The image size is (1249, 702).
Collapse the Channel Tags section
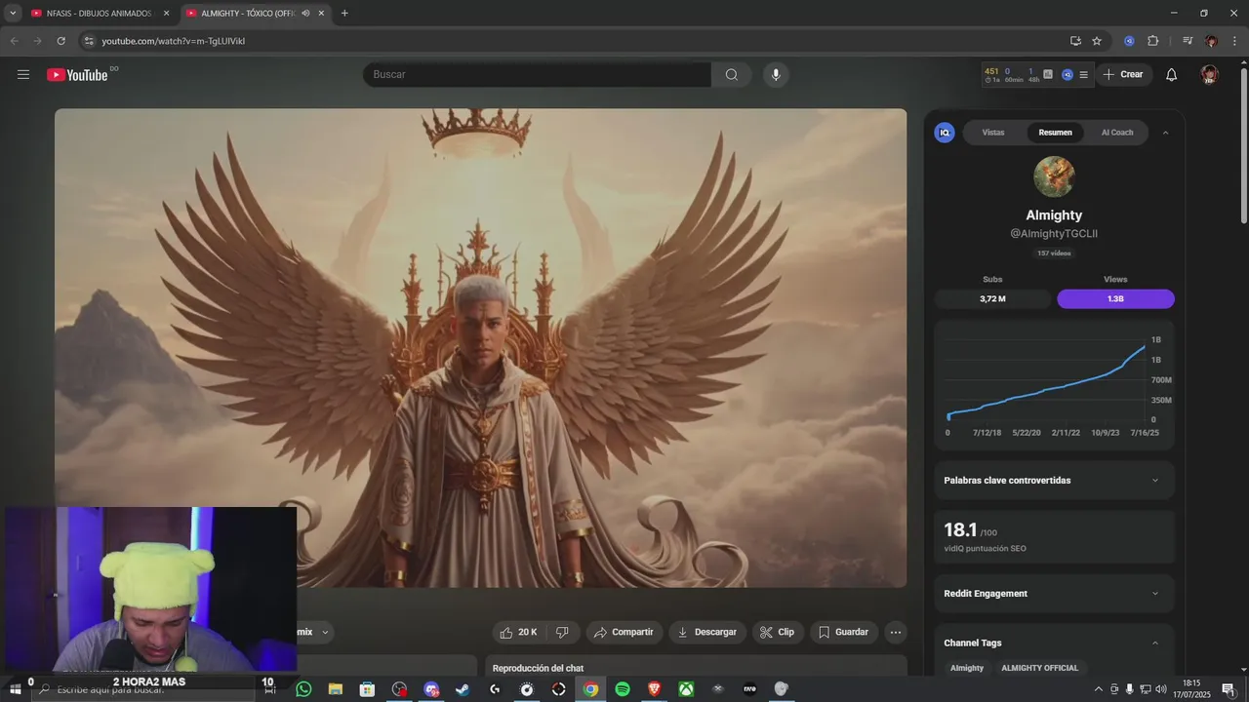(1155, 643)
